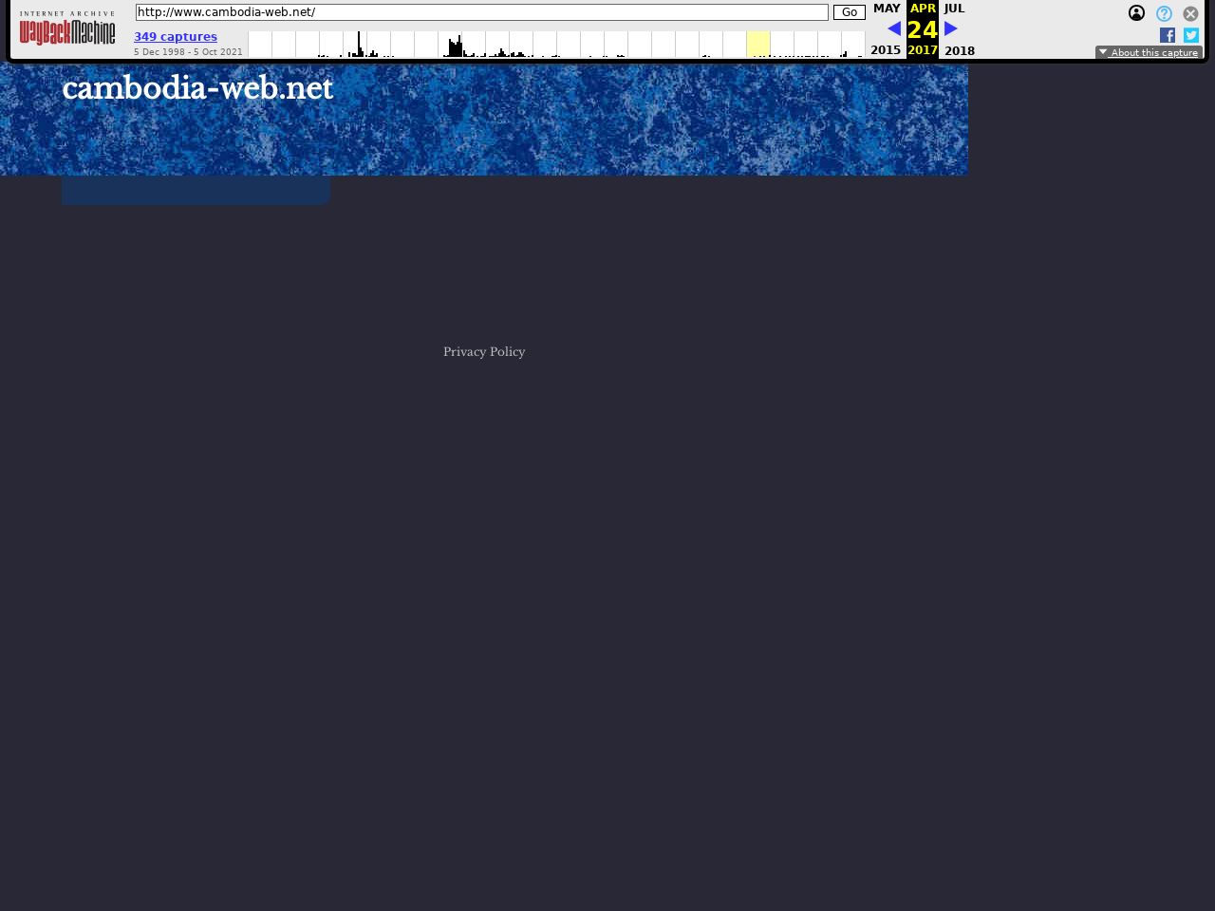Go to previous capture arrow
This screenshot has width=1215, height=911.
[x=893, y=29]
